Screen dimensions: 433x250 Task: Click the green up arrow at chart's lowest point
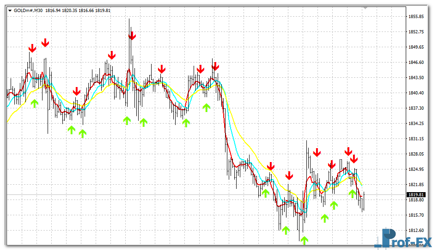[304, 240]
